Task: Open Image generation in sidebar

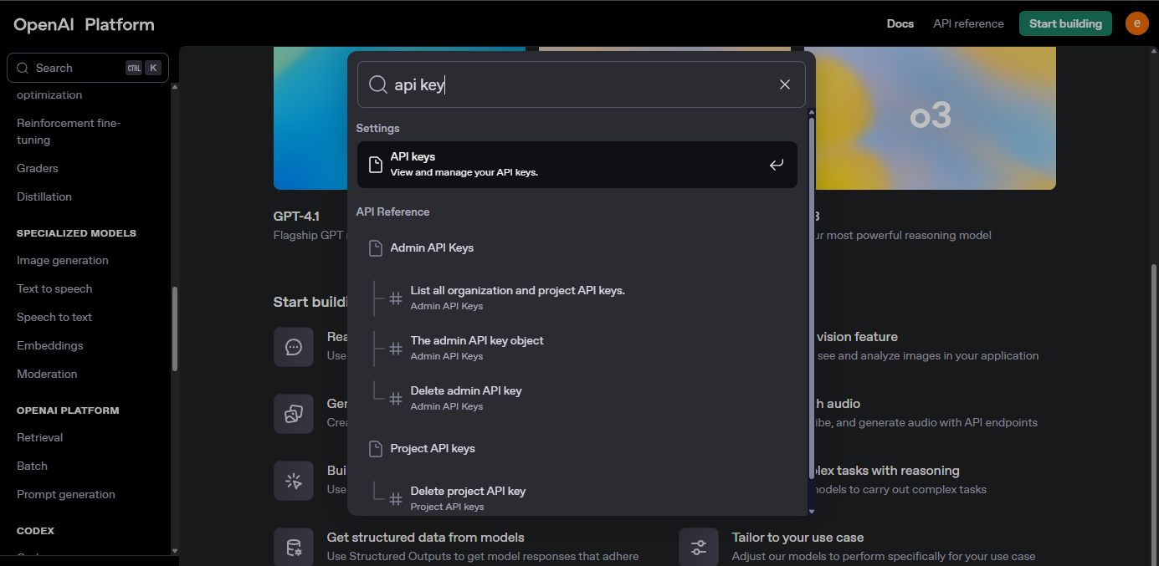Action: 63,260
